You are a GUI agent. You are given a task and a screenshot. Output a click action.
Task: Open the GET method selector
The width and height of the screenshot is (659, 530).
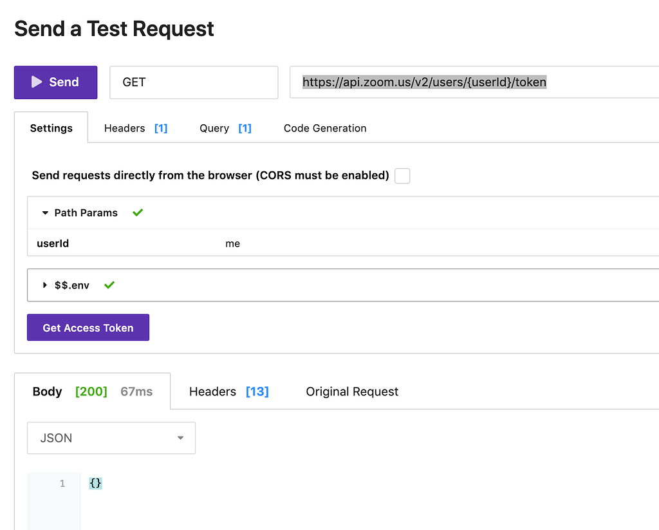pos(193,82)
